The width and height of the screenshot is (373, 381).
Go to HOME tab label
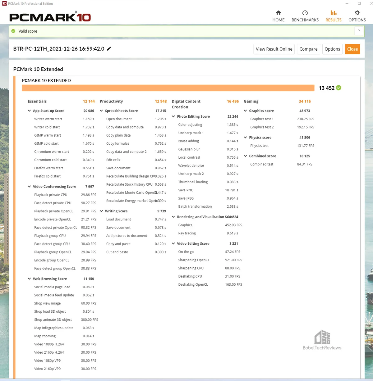click(278, 20)
